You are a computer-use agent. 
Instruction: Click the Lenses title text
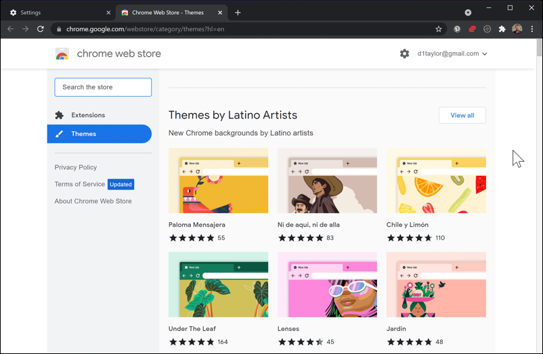click(288, 329)
